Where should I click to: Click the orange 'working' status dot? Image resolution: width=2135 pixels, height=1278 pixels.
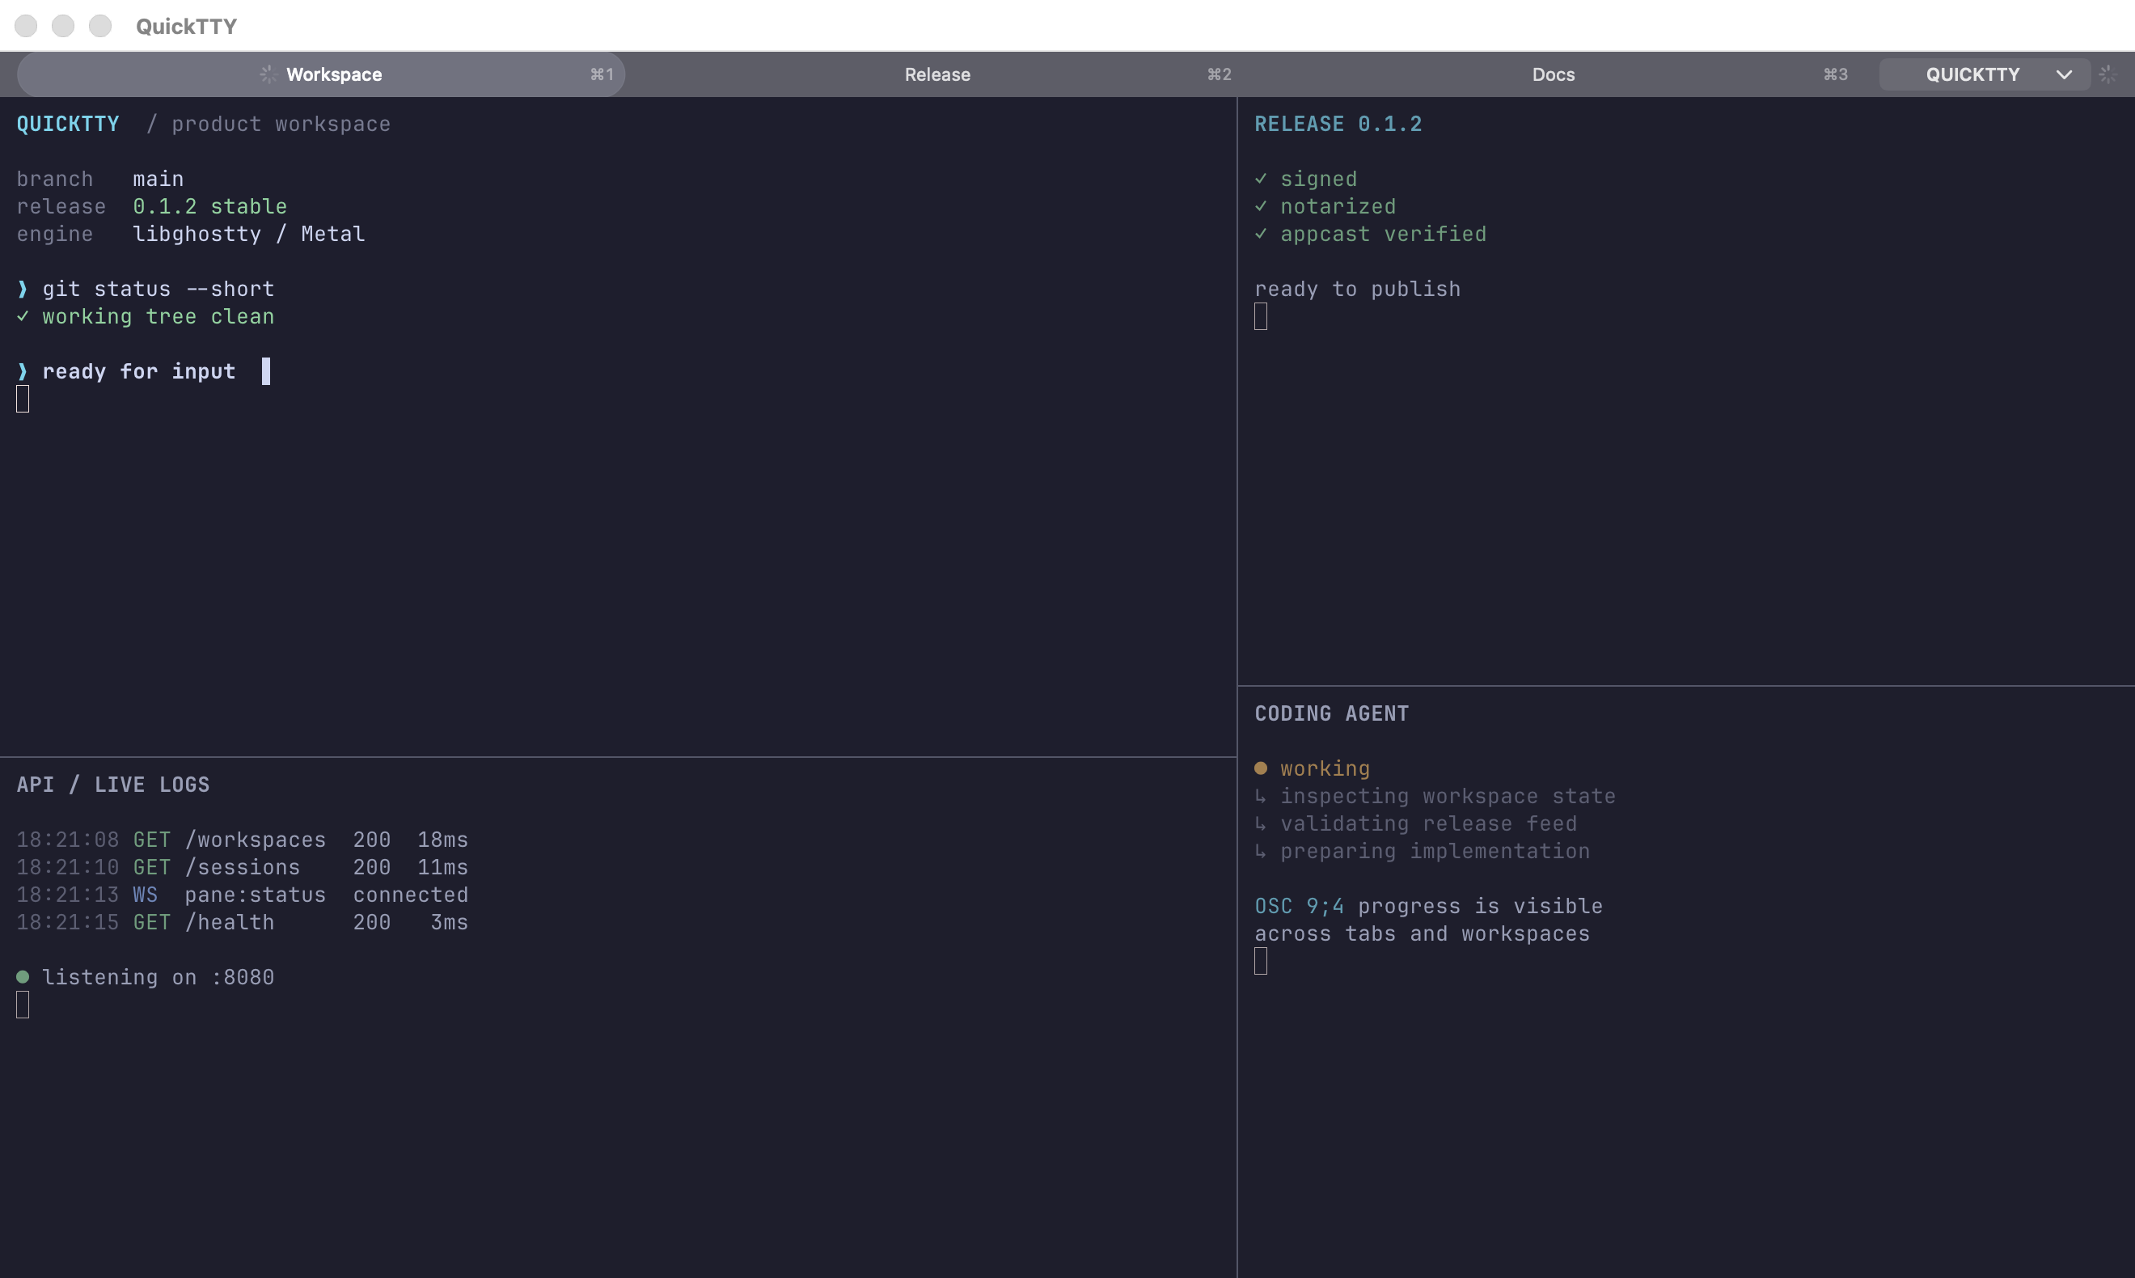[x=1260, y=768]
